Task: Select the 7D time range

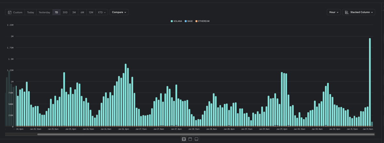Action: tap(57, 12)
